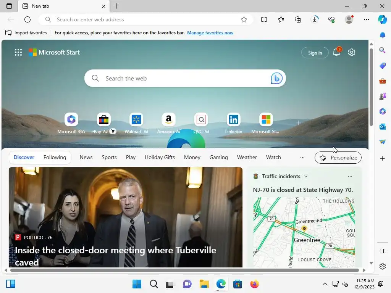Open sidebar Shopping tag icon
Image resolution: width=391 pixels, height=293 pixels.
pos(383,66)
